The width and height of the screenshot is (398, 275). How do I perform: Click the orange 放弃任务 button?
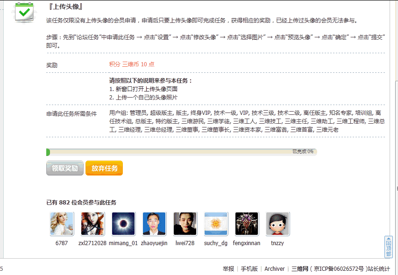(104, 168)
